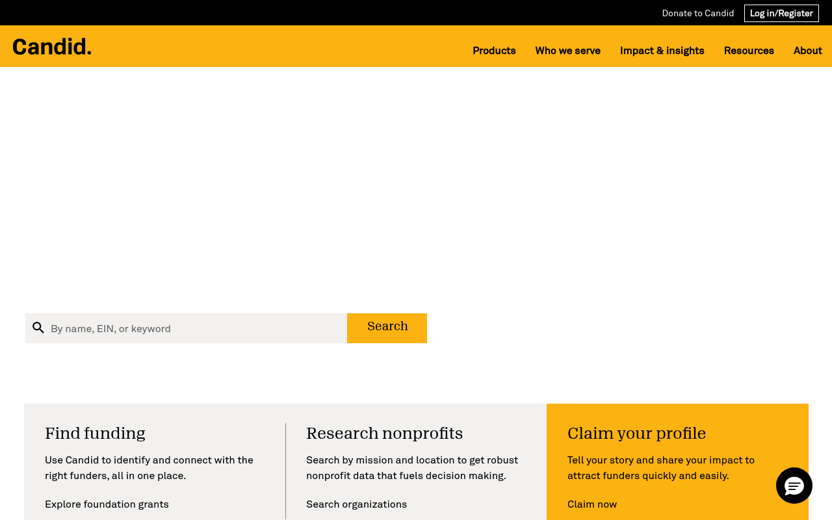Follow the Claim now link
832x520 pixels.
592,504
